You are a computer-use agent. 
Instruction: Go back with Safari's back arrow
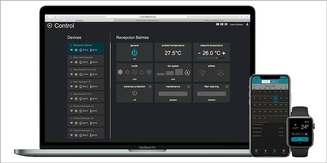point(47,17)
